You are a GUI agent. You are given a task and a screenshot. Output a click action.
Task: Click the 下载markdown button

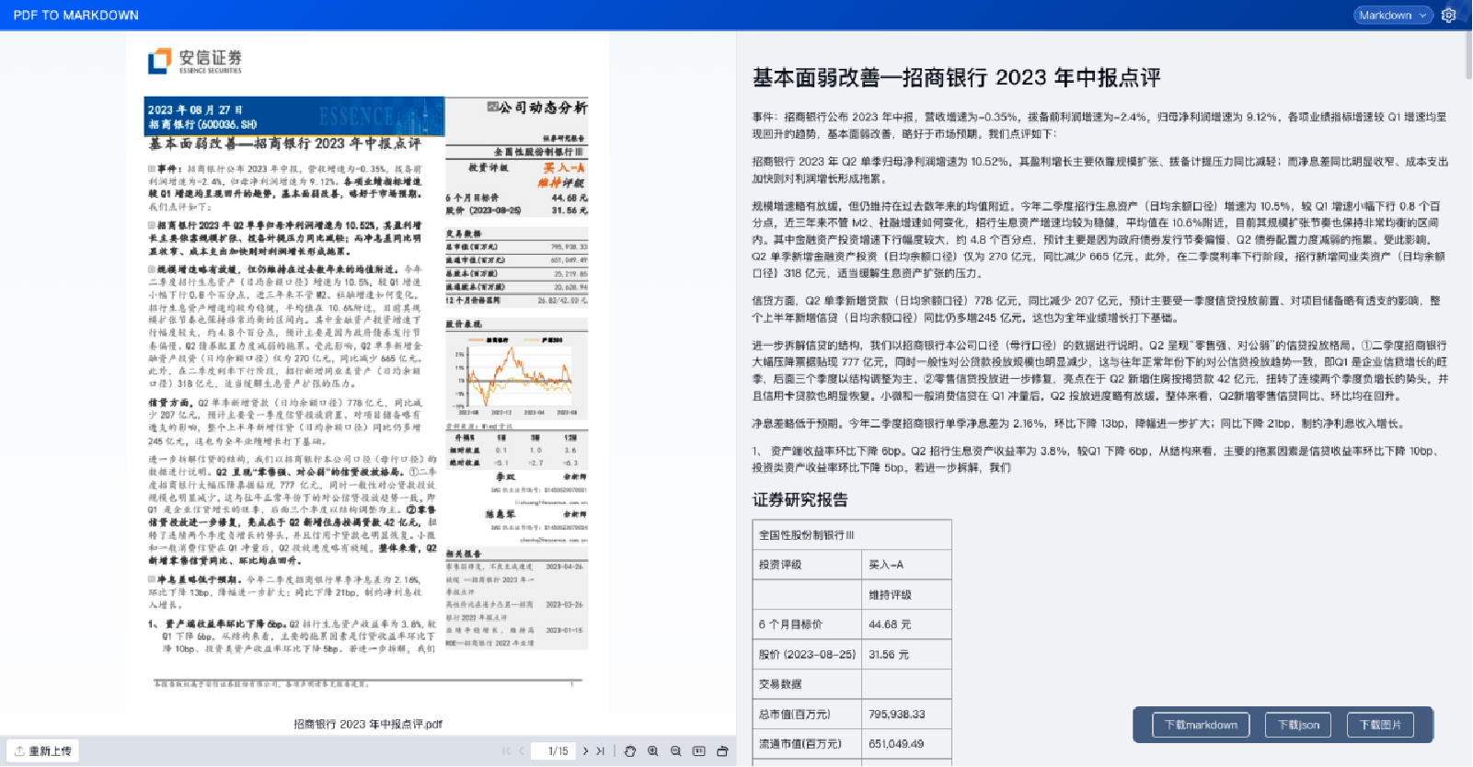point(1201,725)
